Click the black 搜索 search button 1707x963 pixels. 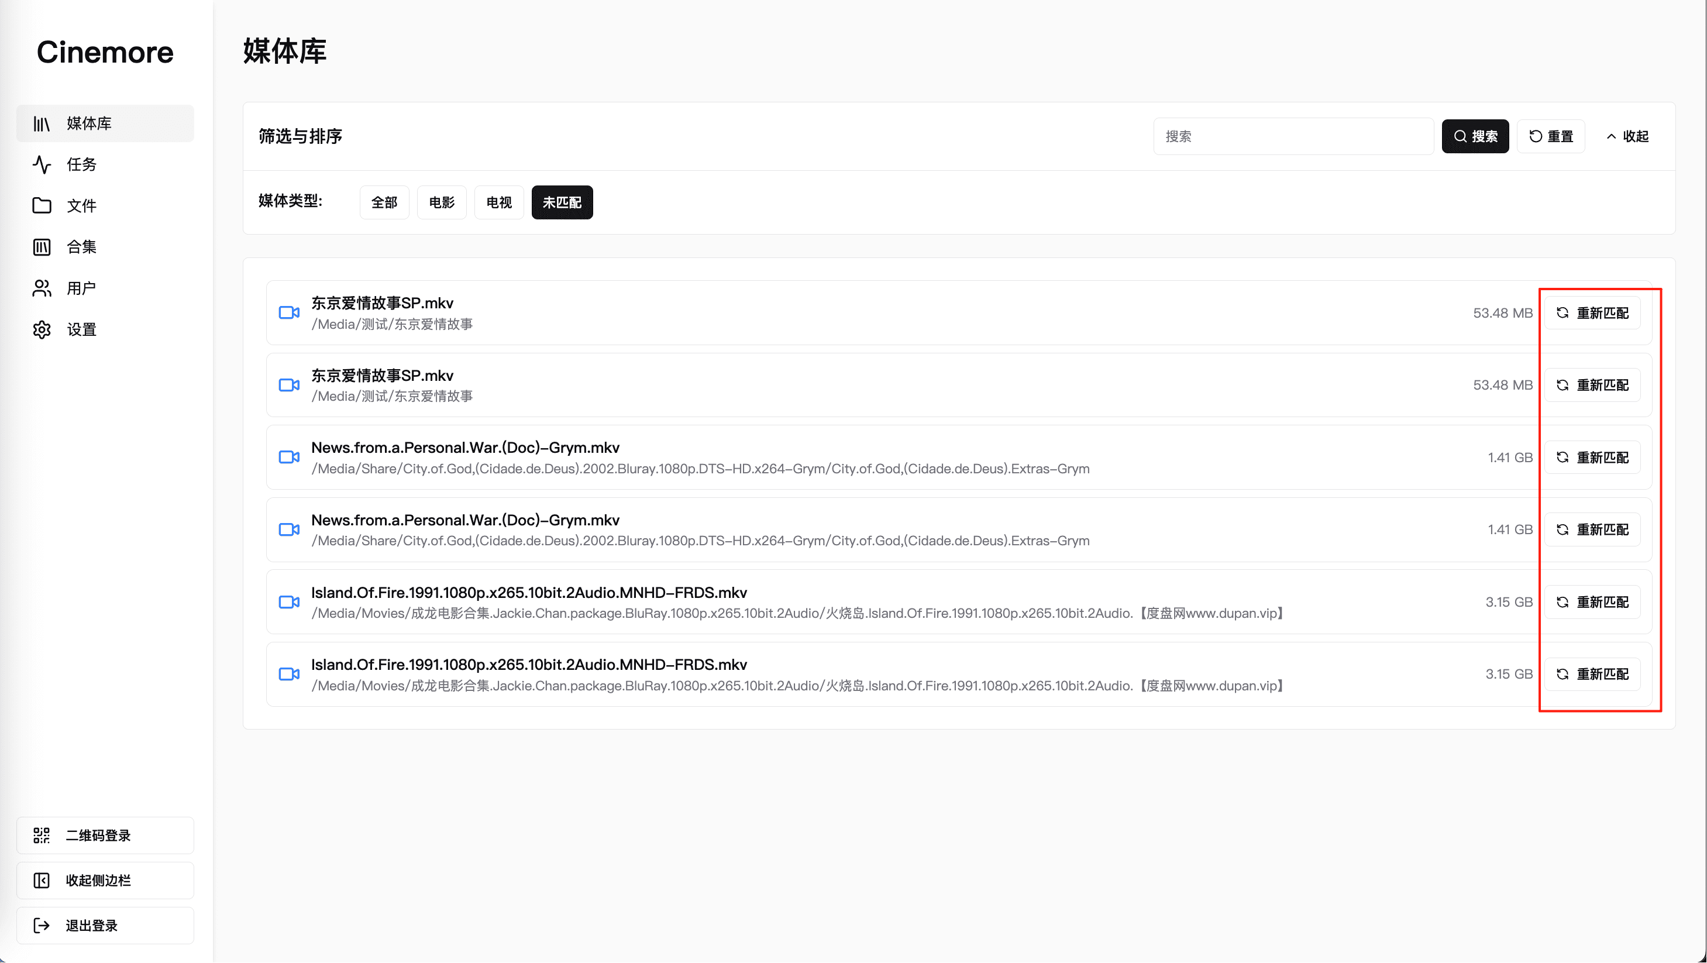1474,136
